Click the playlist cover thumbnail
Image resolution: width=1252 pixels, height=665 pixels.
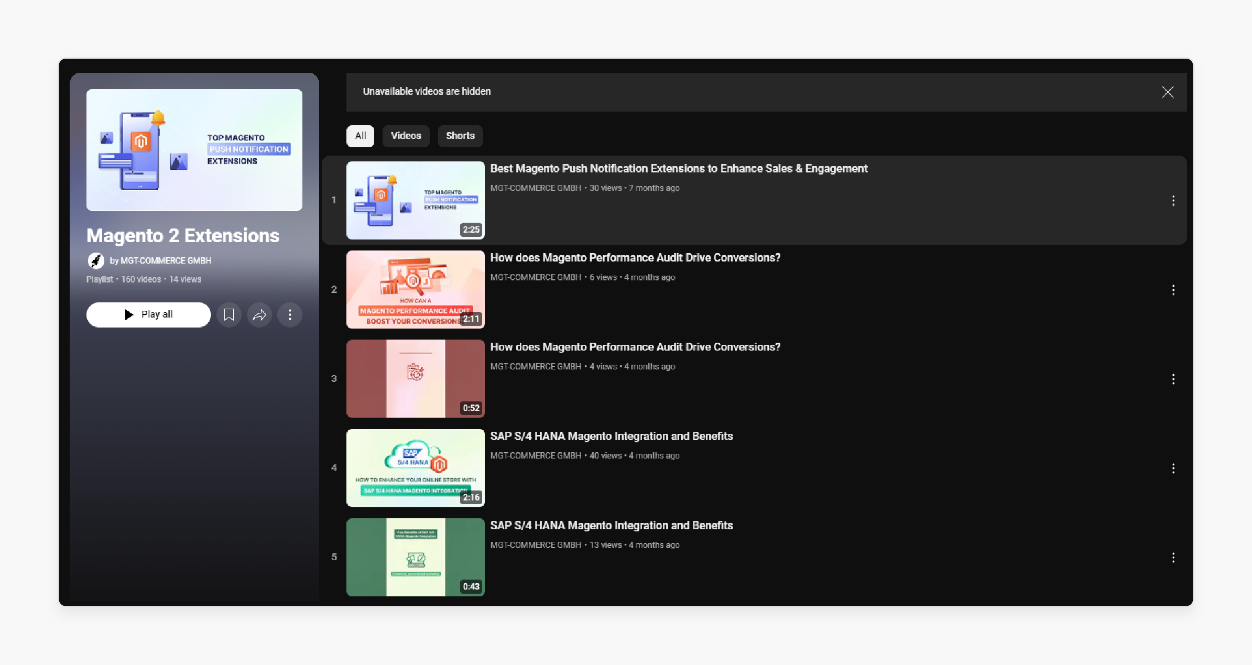pos(194,150)
